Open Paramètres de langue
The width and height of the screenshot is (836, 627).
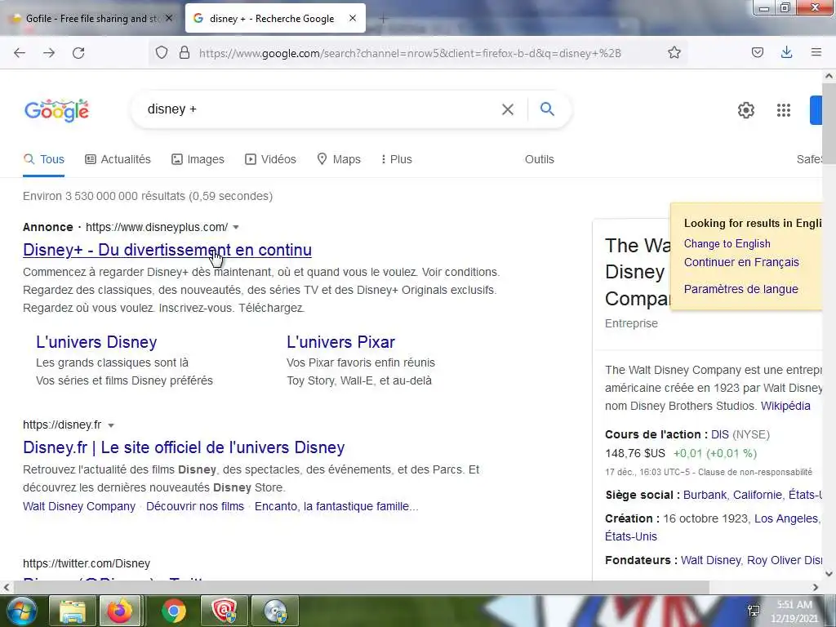click(x=740, y=289)
